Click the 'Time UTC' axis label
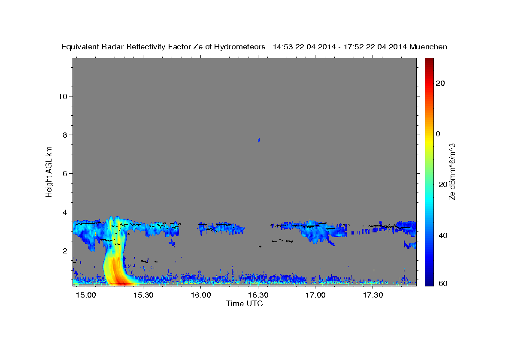 click(244, 304)
